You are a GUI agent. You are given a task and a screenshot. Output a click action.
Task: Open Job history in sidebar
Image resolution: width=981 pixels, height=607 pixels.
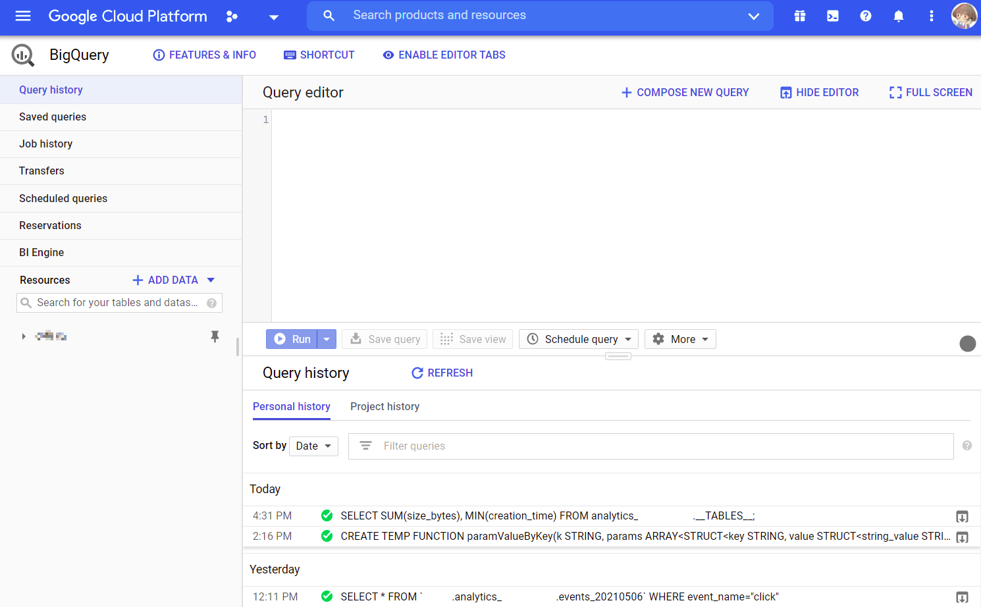(121, 144)
